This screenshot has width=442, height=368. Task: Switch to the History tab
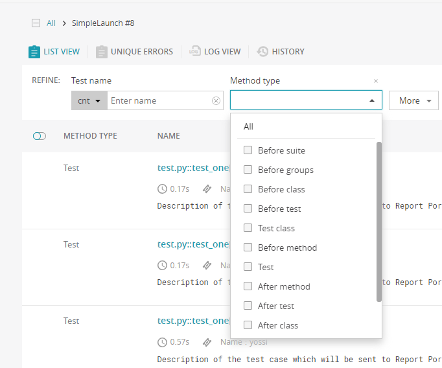[x=281, y=52]
